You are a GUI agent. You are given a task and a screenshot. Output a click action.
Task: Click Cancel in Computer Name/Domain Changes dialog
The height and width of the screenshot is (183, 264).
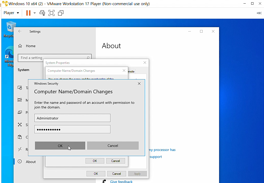(x=116, y=161)
